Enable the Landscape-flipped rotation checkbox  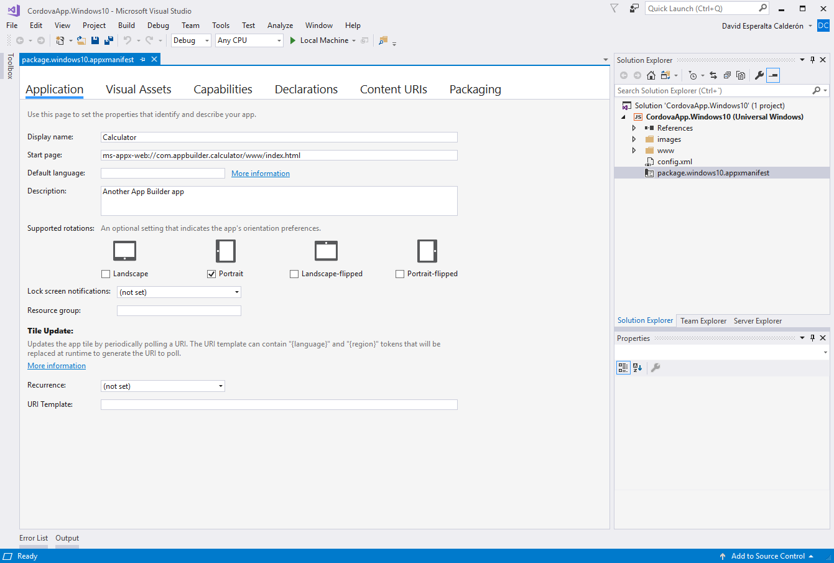coord(294,274)
